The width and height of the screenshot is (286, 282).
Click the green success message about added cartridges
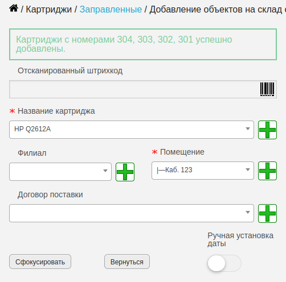[x=143, y=44]
